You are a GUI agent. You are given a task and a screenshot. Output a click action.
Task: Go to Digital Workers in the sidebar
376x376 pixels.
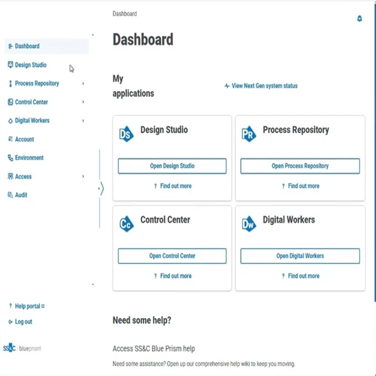click(47, 120)
